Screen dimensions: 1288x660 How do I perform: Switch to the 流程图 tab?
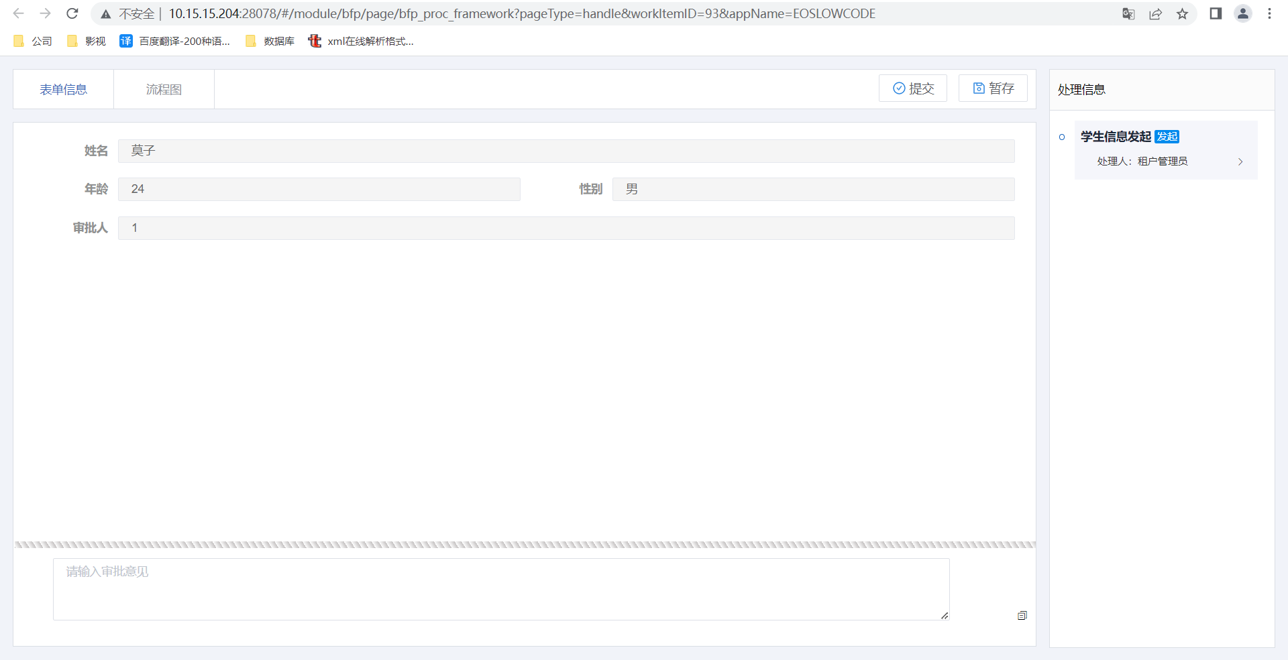pos(164,89)
